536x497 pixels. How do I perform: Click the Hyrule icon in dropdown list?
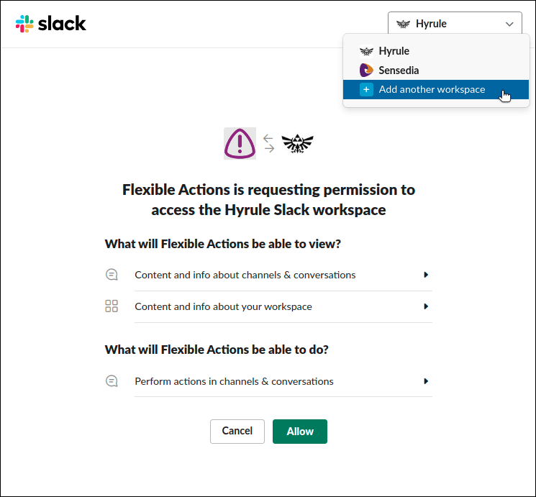click(x=366, y=51)
